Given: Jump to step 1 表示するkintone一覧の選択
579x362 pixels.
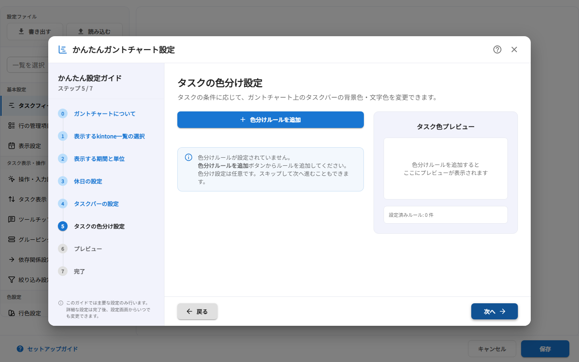Looking at the screenshot, I should tap(109, 136).
